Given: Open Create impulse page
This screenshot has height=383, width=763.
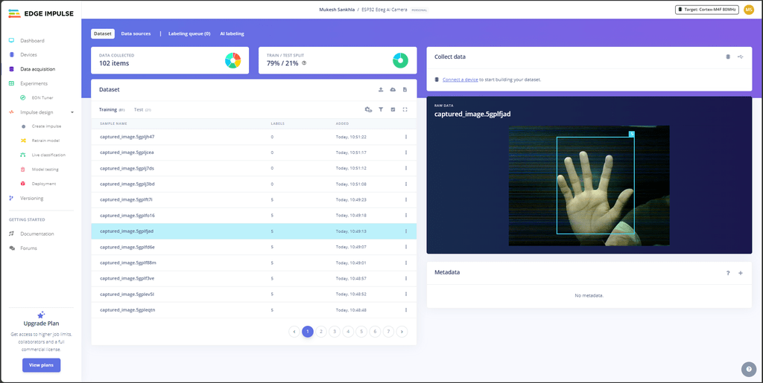Looking at the screenshot, I should click(46, 126).
